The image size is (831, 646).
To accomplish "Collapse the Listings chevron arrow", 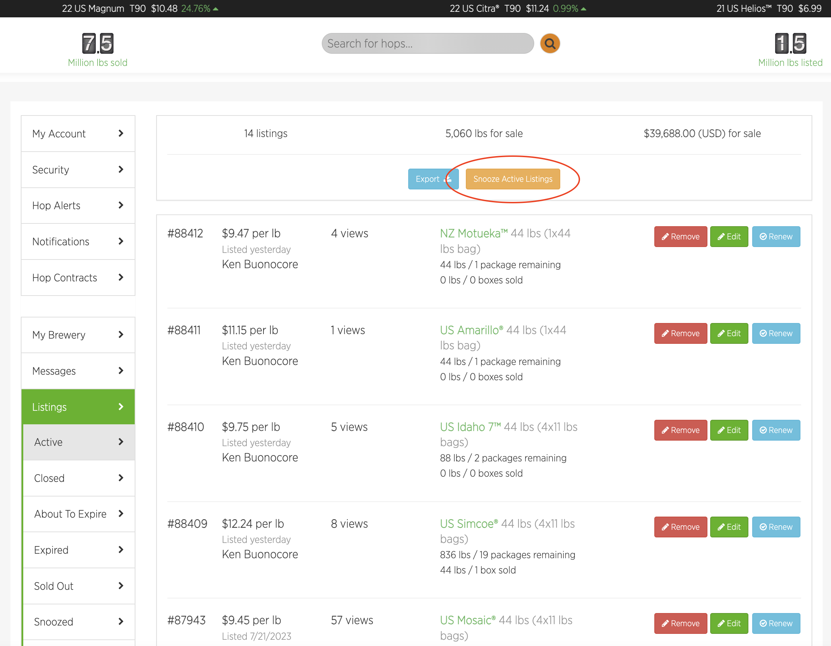I will 121,407.
